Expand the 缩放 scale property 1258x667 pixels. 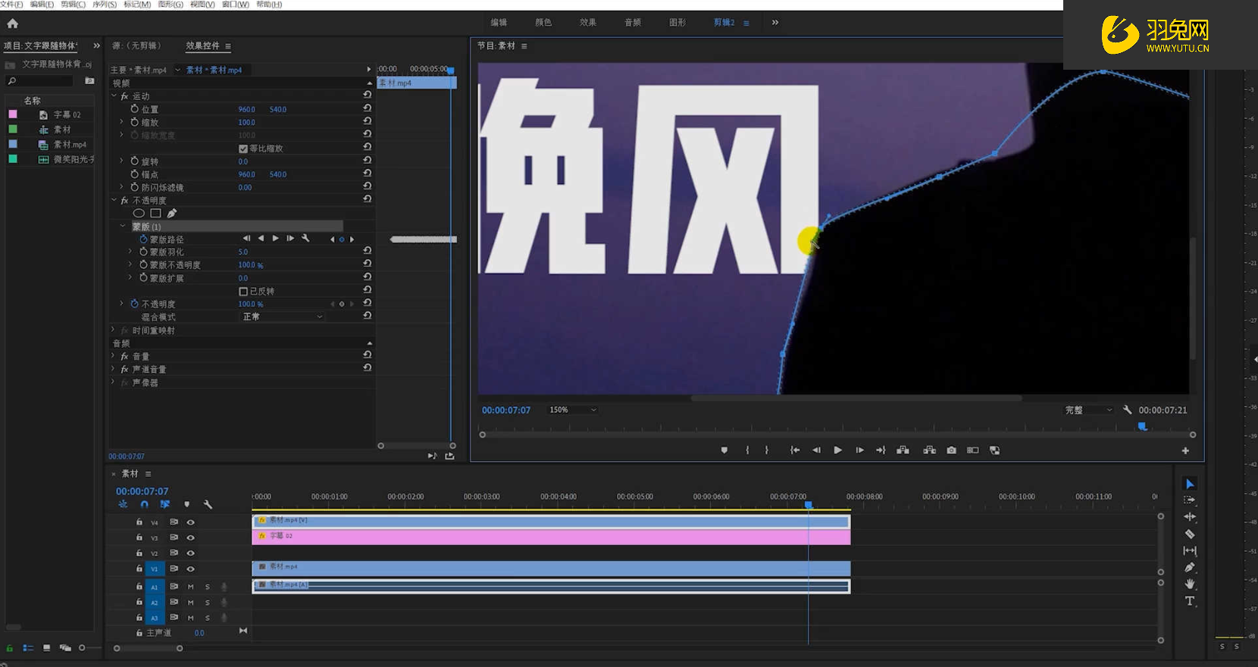[x=122, y=121]
